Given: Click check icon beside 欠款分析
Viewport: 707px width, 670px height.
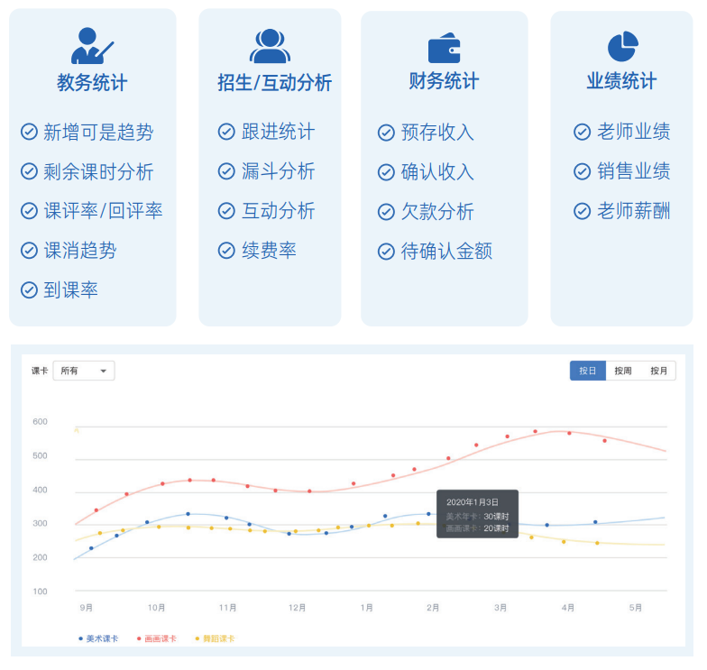Looking at the screenshot, I should [386, 212].
